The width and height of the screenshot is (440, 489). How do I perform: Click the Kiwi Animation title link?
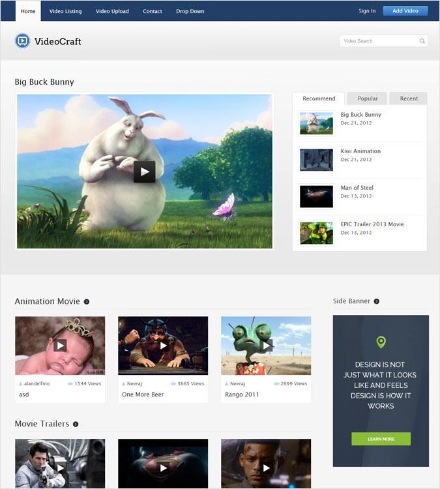[360, 151]
